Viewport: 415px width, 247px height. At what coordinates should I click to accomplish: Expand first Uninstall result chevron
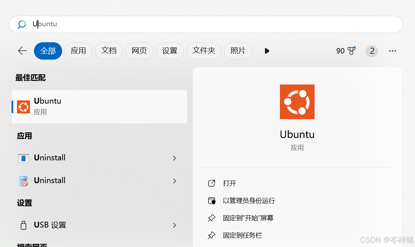pyautogui.click(x=174, y=158)
